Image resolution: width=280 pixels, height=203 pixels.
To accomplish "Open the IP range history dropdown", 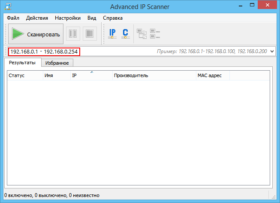I will (272, 51).
